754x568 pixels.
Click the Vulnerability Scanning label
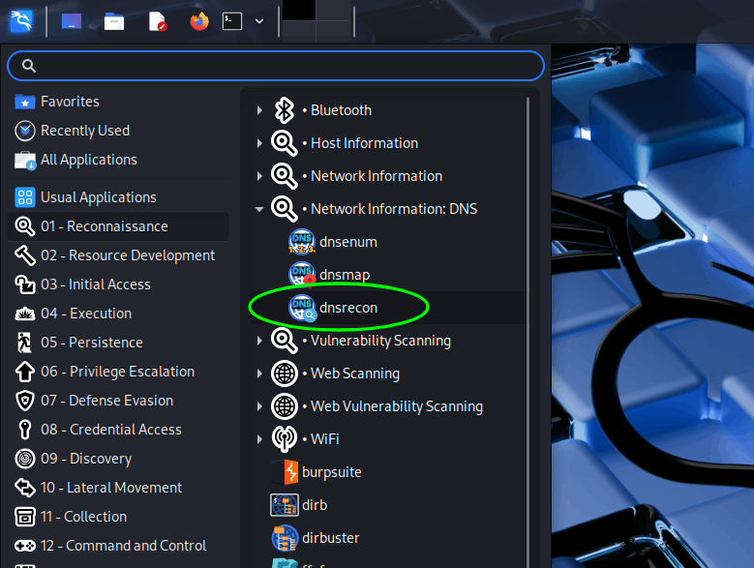[380, 341]
